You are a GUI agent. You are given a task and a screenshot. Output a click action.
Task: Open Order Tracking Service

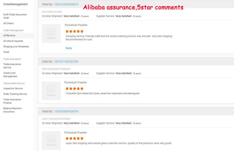click(15, 94)
